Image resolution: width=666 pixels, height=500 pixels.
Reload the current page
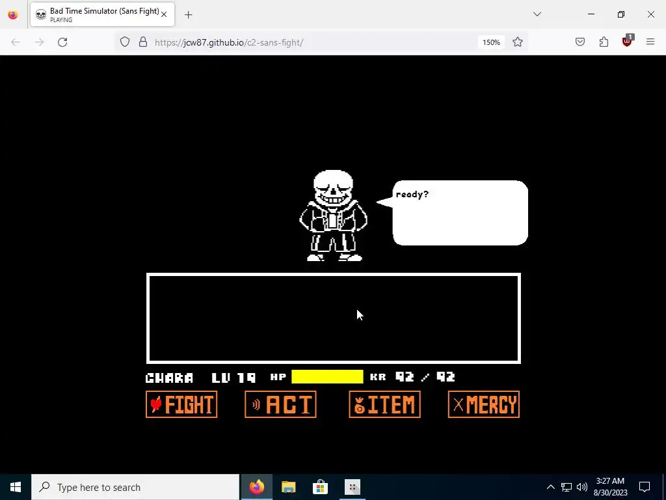coord(62,42)
